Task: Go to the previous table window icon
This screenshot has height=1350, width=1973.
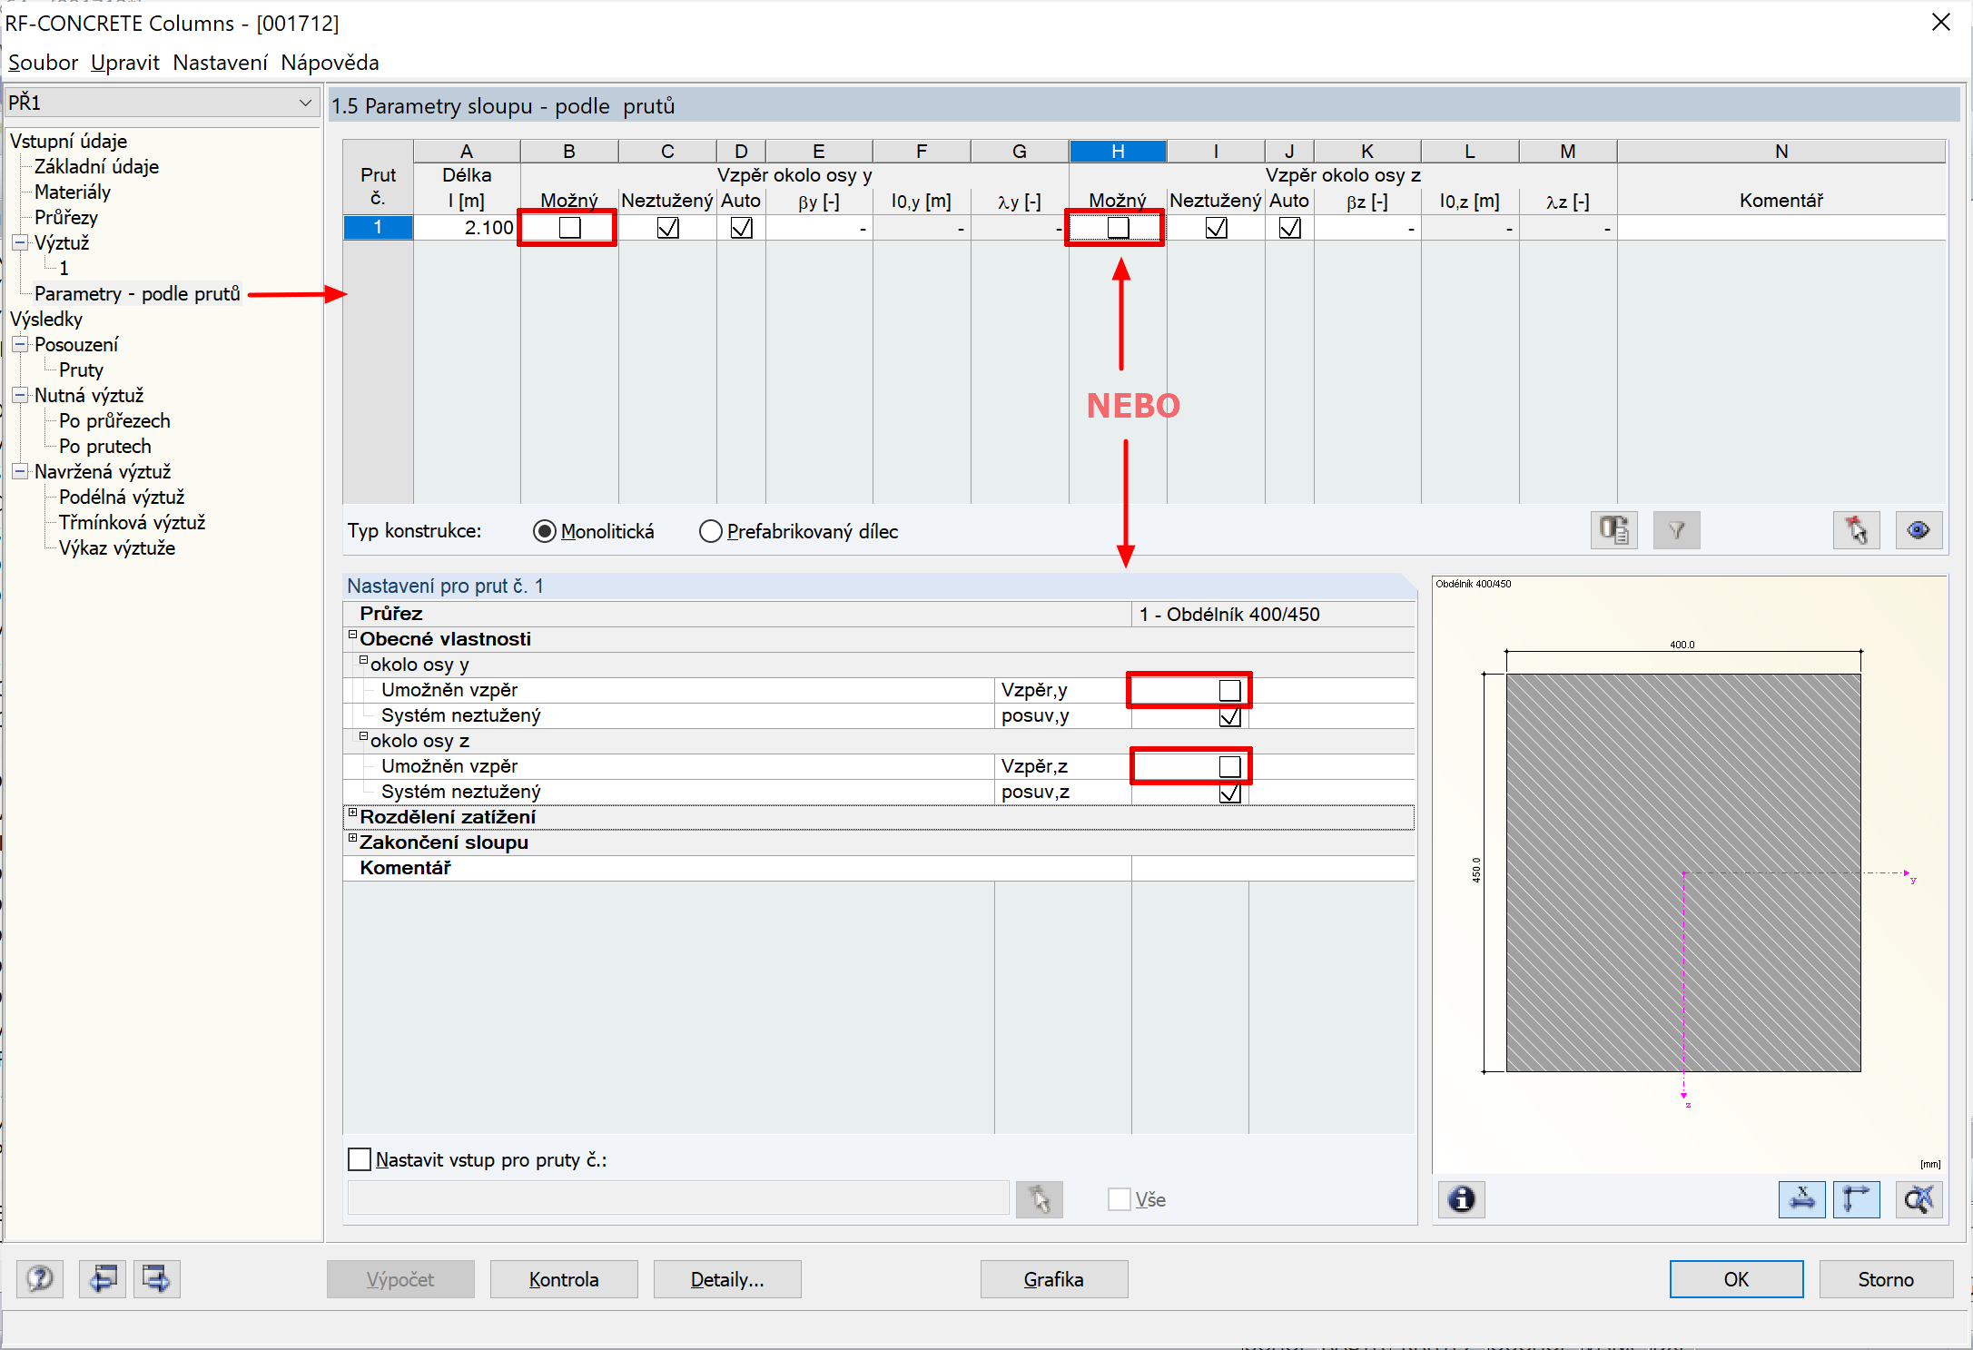Action: 102,1279
